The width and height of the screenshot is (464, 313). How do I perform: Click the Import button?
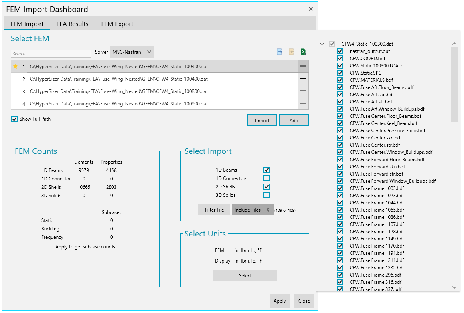click(x=262, y=120)
